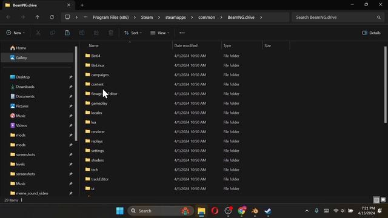Unpin Downloads from Quick access
Screen dimensions: 388x218
pos(71,87)
